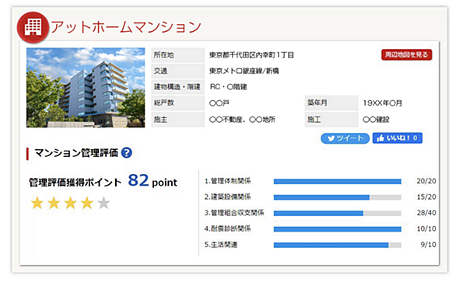Click the red building logo icon
Viewport: 456px width, 282px height.
(x=33, y=27)
